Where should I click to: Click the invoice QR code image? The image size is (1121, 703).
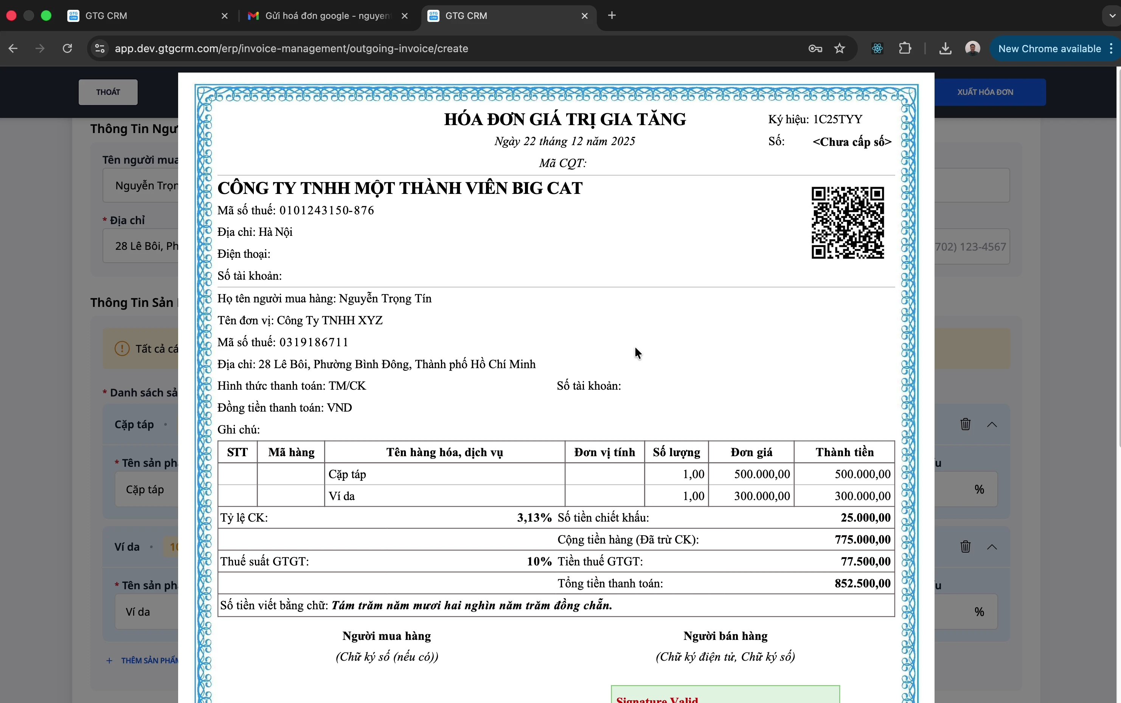[x=848, y=222]
